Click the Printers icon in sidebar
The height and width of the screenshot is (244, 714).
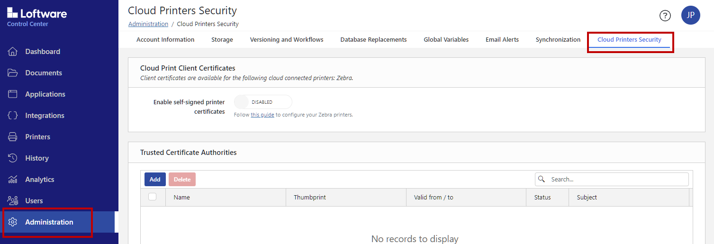pos(13,137)
